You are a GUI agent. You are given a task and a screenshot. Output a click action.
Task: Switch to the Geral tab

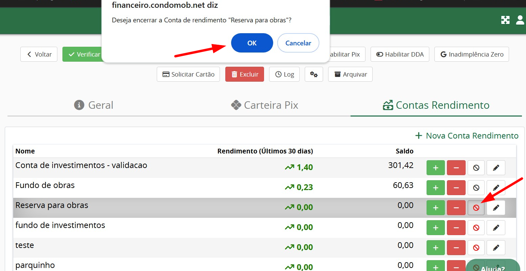point(94,105)
